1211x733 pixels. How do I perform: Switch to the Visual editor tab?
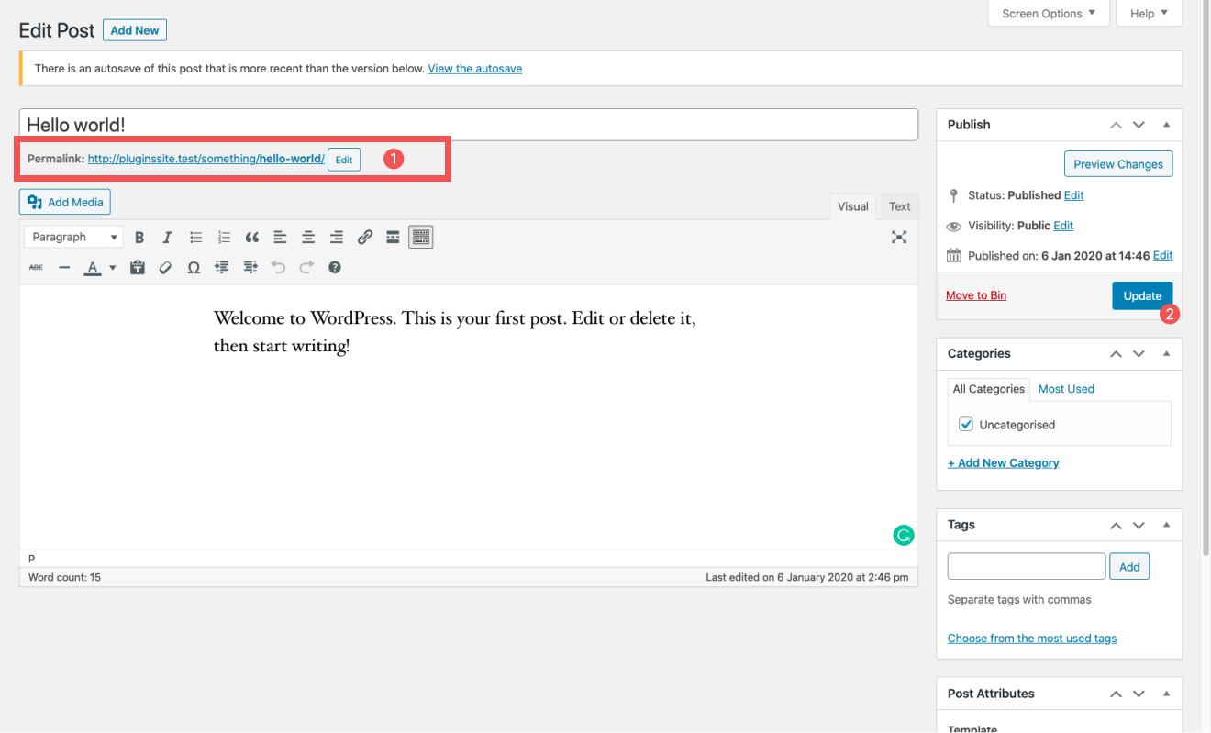tap(852, 206)
